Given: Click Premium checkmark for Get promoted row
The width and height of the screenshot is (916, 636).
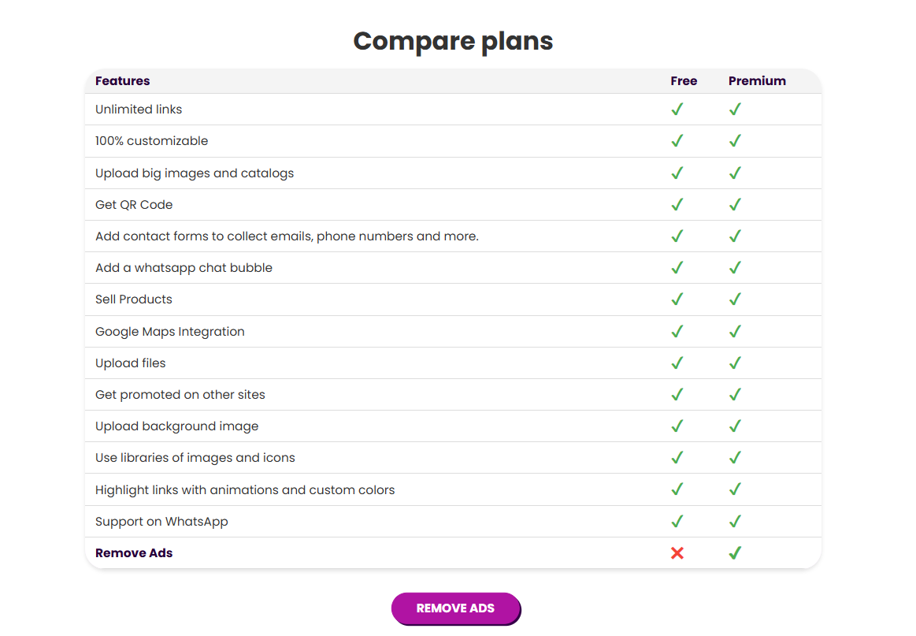Looking at the screenshot, I should click(x=735, y=395).
